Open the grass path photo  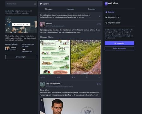[86, 57]
